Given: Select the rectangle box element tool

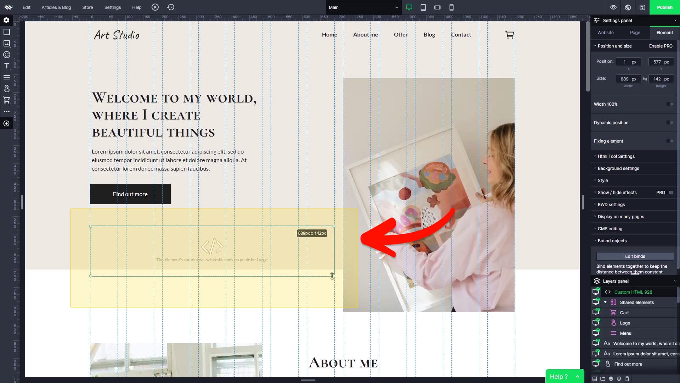Looking at the screenshot, I should tap(6, 32).
